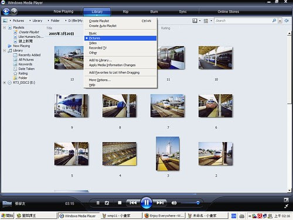Click the category selector icon in breadcrumb

pyautogui.click(x=5, y=21)
